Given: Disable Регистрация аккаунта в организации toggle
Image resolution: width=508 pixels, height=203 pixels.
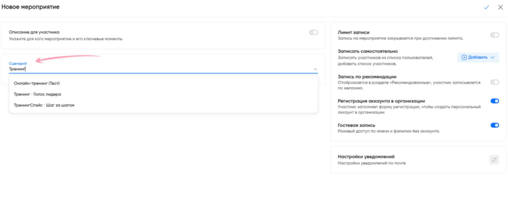Looking at the screenshot, I should click(494, 101).
